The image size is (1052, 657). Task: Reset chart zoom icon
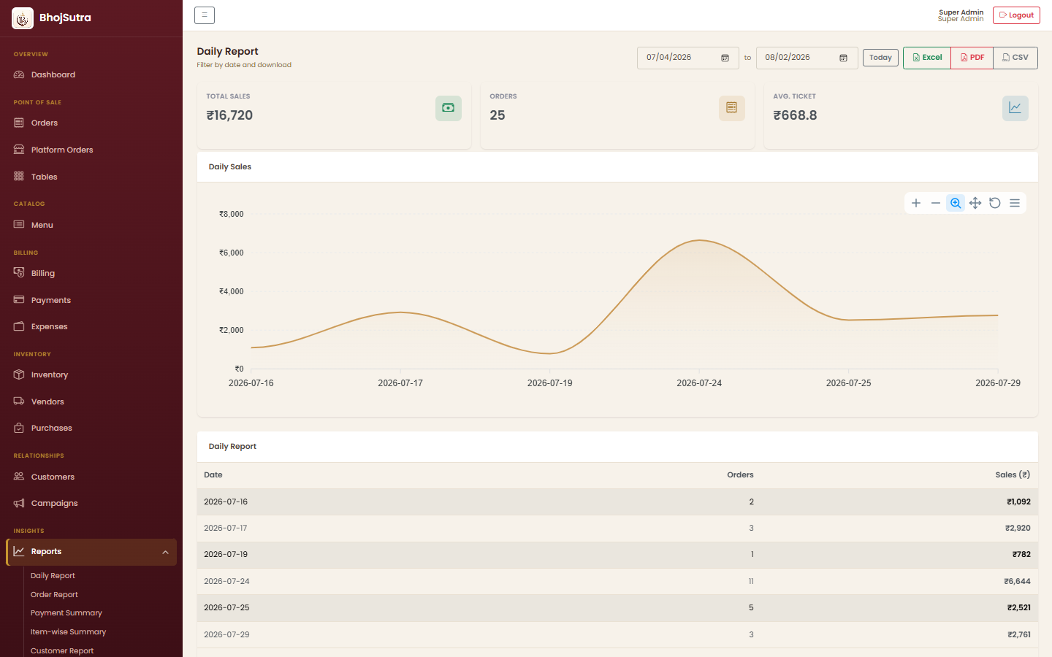tap(995, 203)
